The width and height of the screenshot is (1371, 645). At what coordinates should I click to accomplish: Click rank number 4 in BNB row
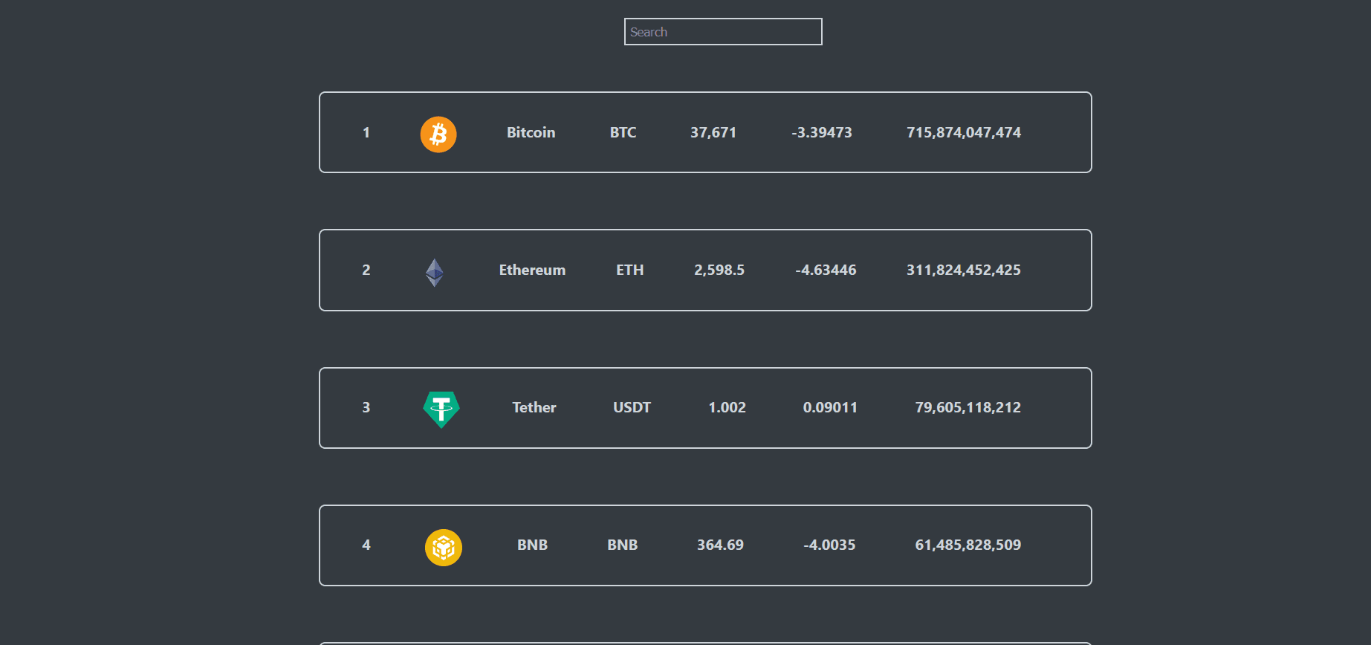click(366, 545)
